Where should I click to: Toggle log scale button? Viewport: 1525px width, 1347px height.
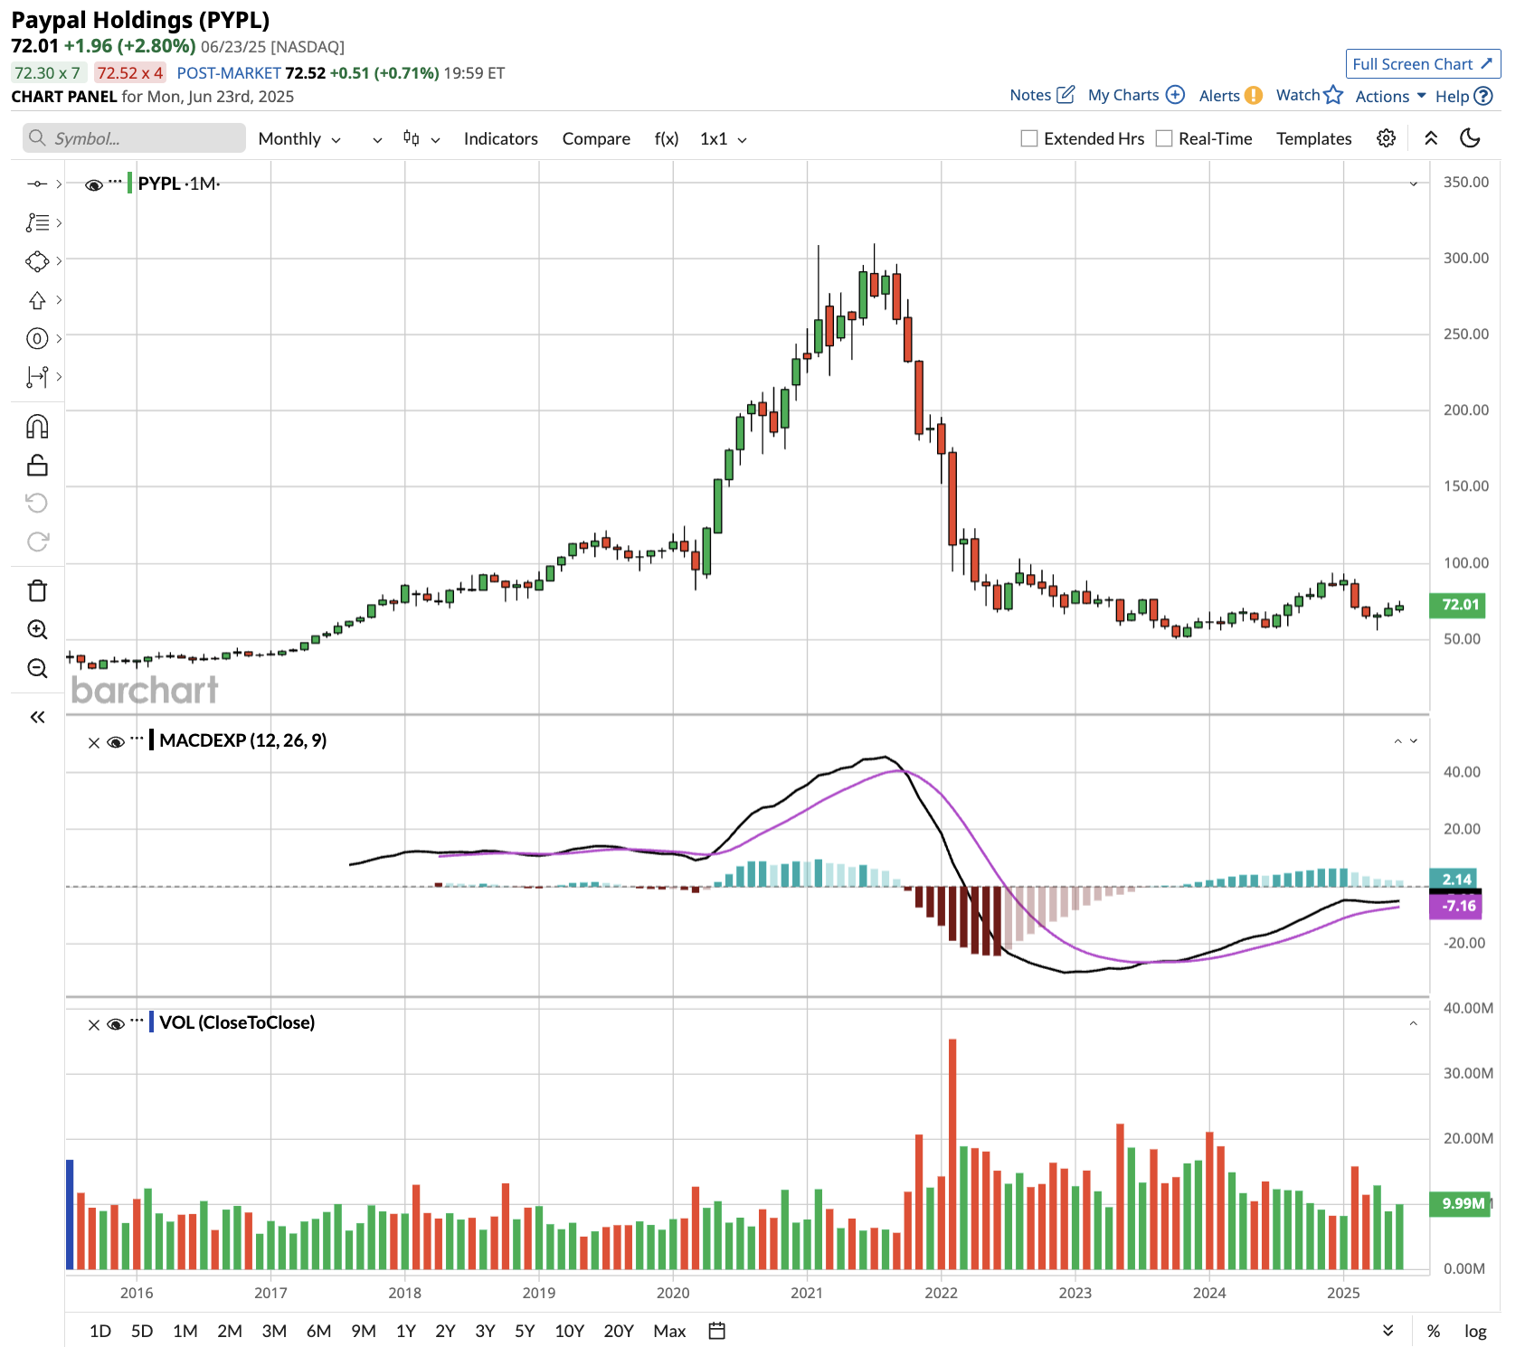point(1475,1331)
